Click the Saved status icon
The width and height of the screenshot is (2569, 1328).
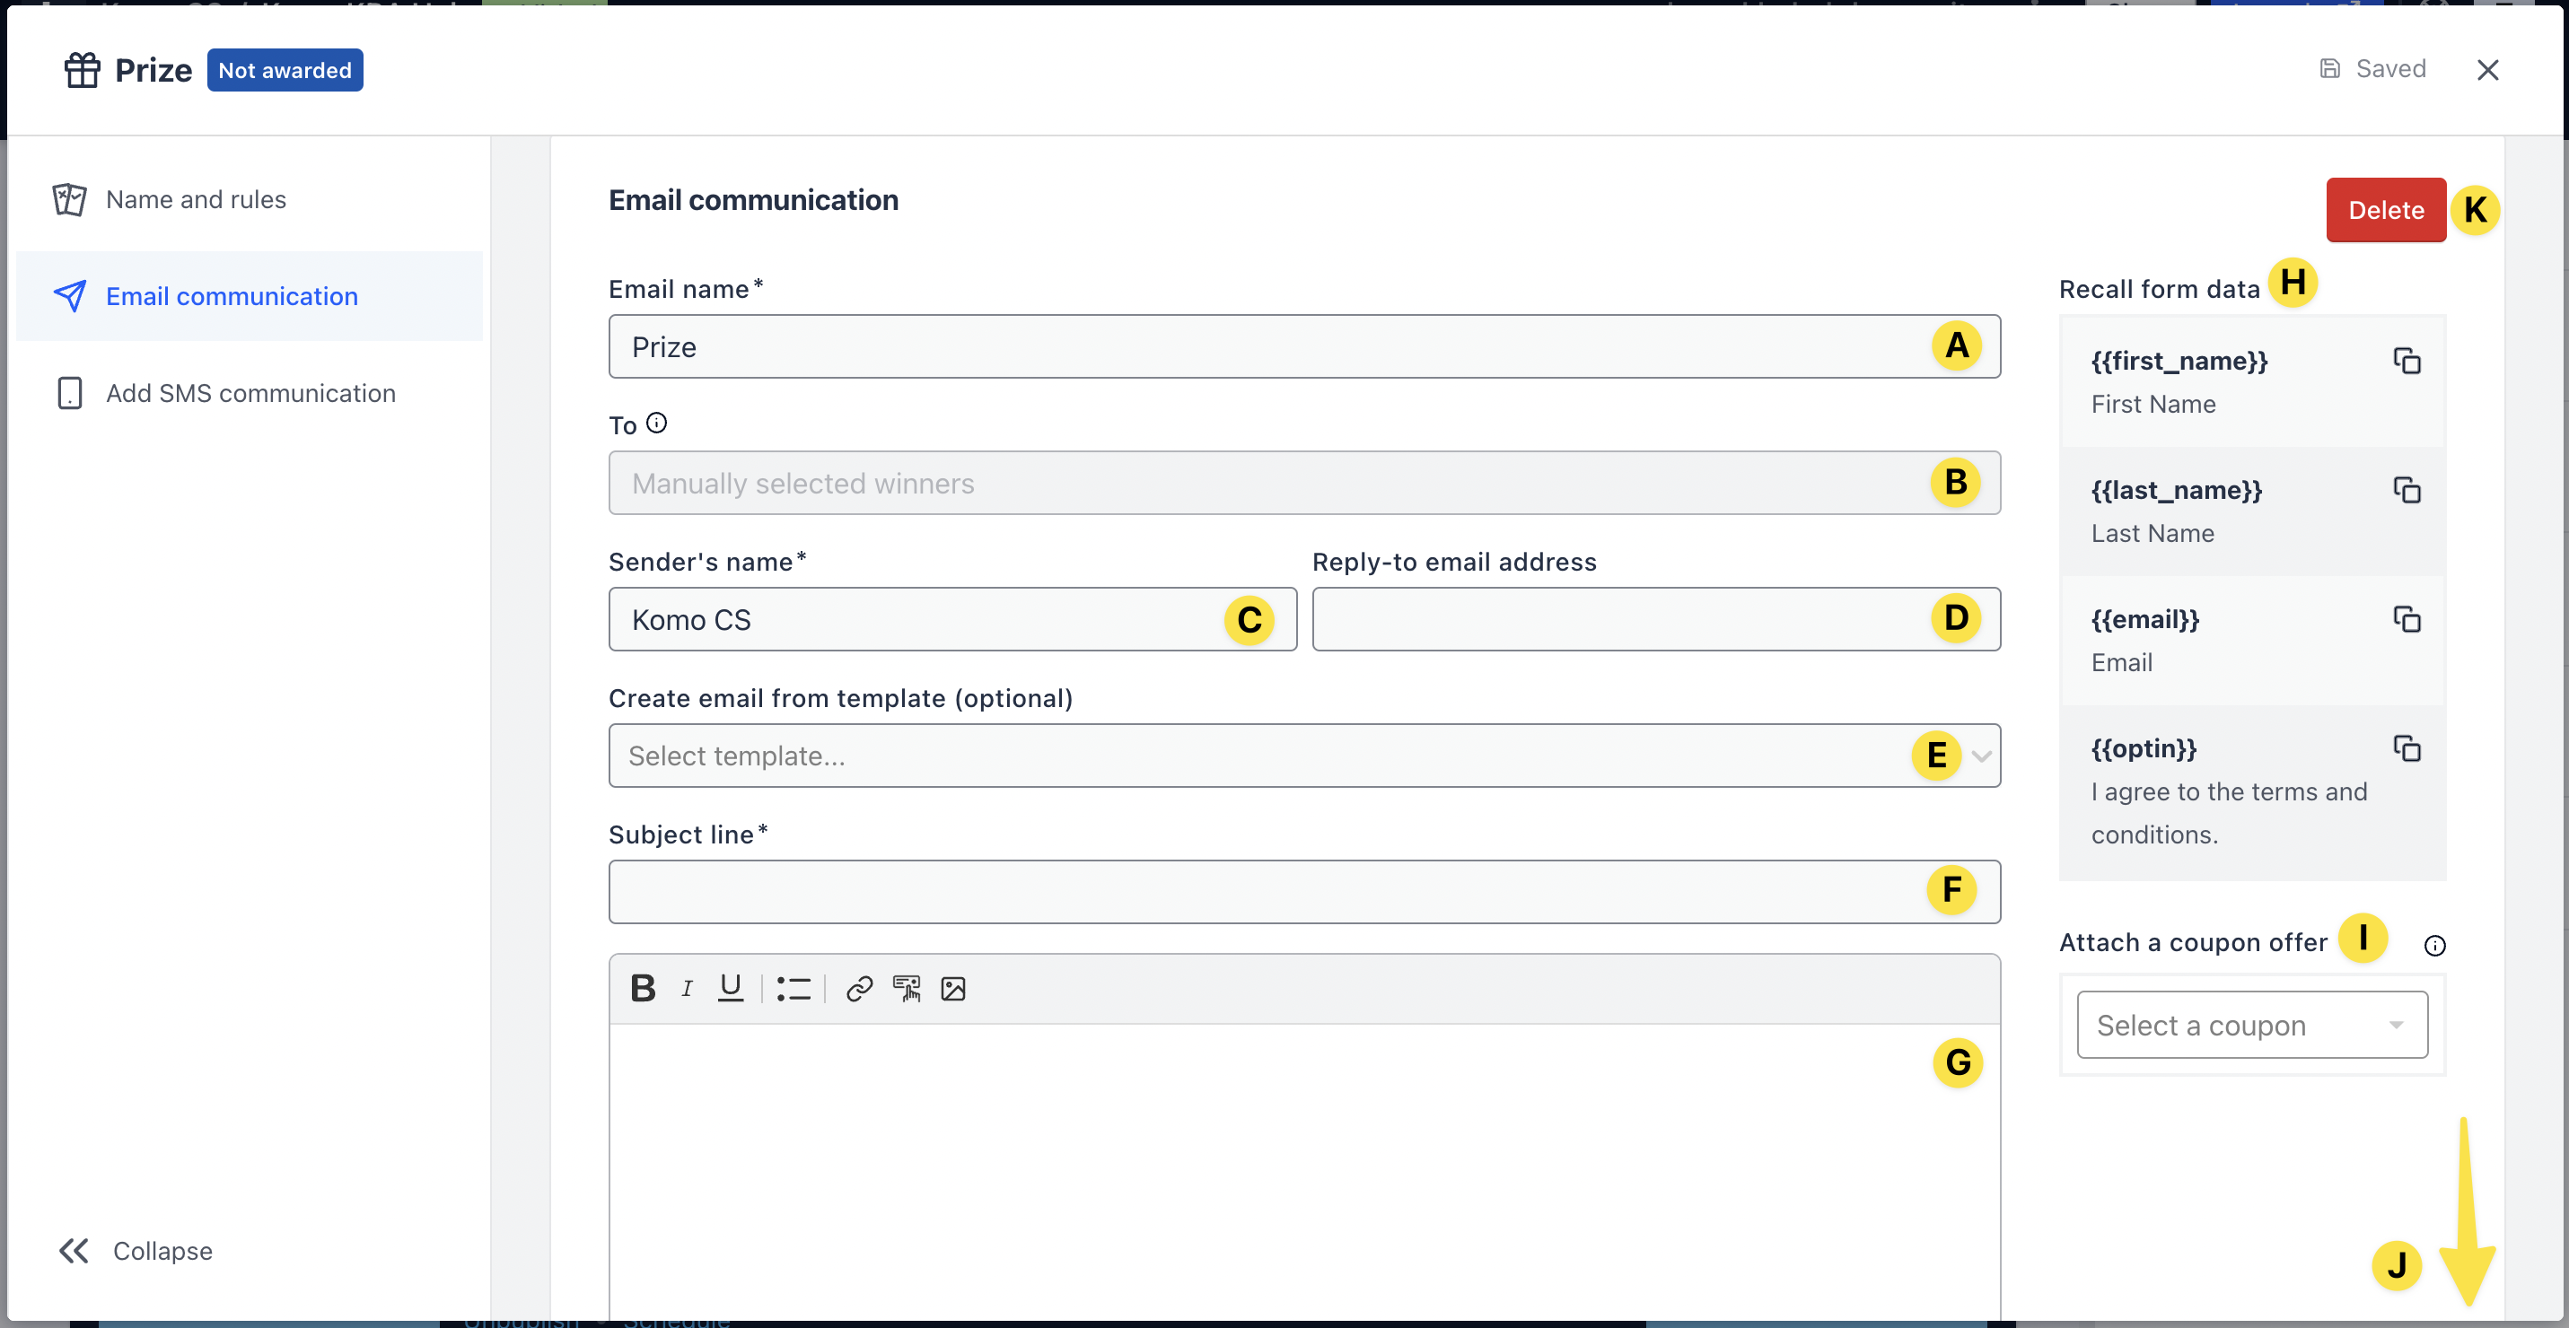[2329, 69]
